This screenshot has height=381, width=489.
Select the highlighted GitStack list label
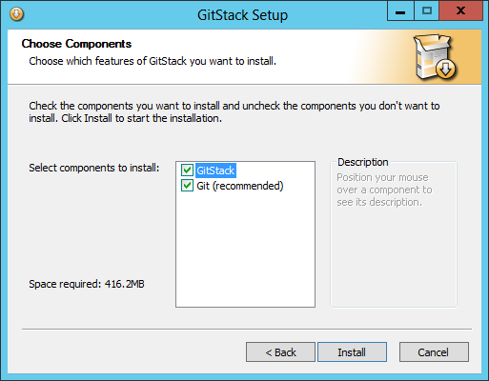point(215,170)
